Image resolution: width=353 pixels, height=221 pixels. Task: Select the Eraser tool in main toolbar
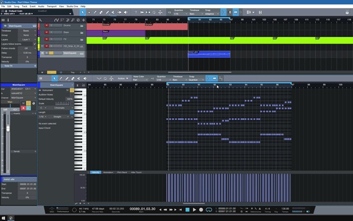click(101, 12)
